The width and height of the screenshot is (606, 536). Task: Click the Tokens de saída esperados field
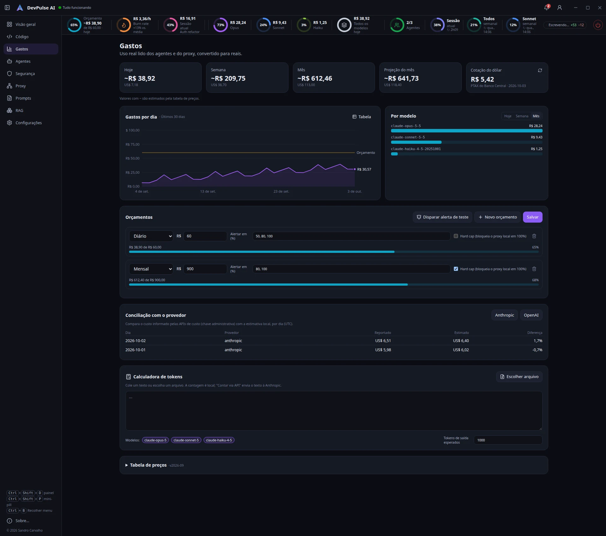point(508,440)
